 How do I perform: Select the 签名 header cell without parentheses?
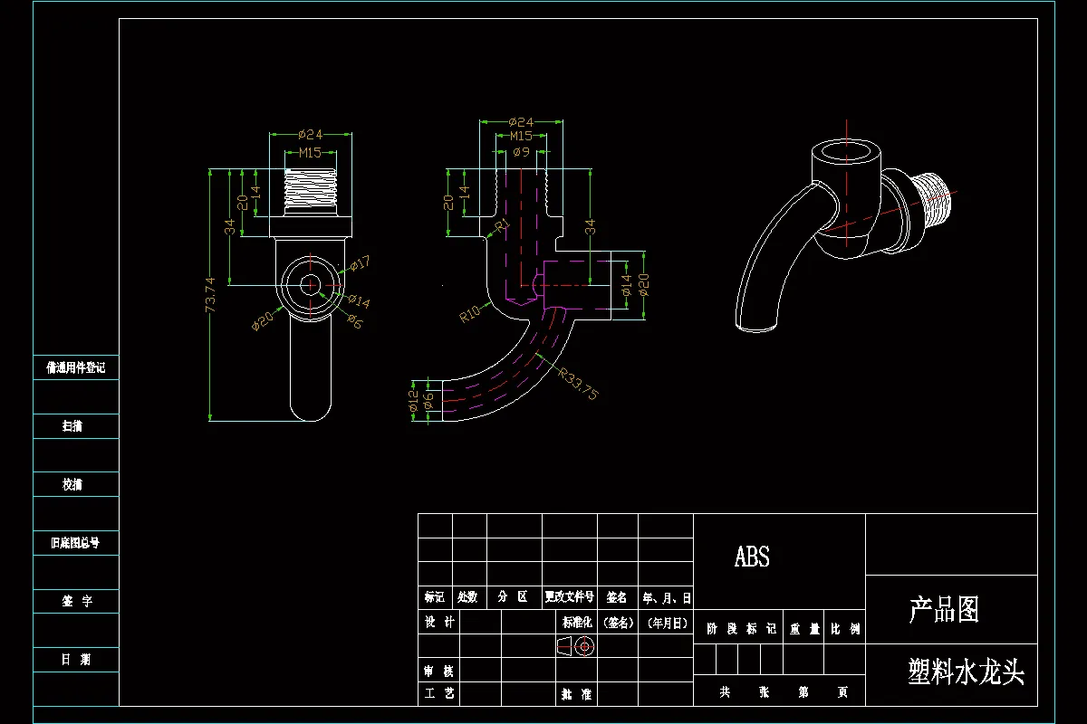tap(617, 597)
